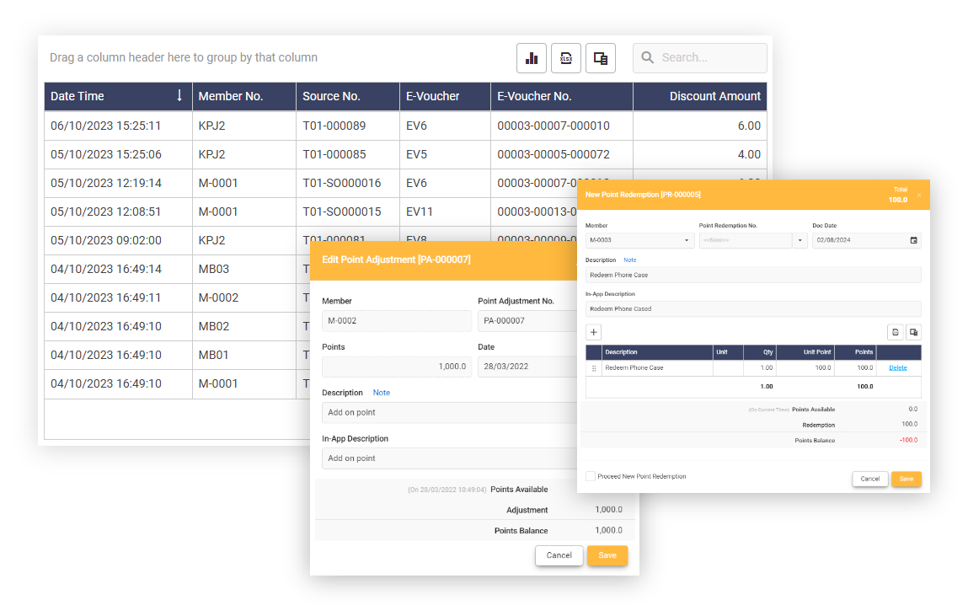Expand the Member dropdown showing M-0003

(x=687, y=240)
